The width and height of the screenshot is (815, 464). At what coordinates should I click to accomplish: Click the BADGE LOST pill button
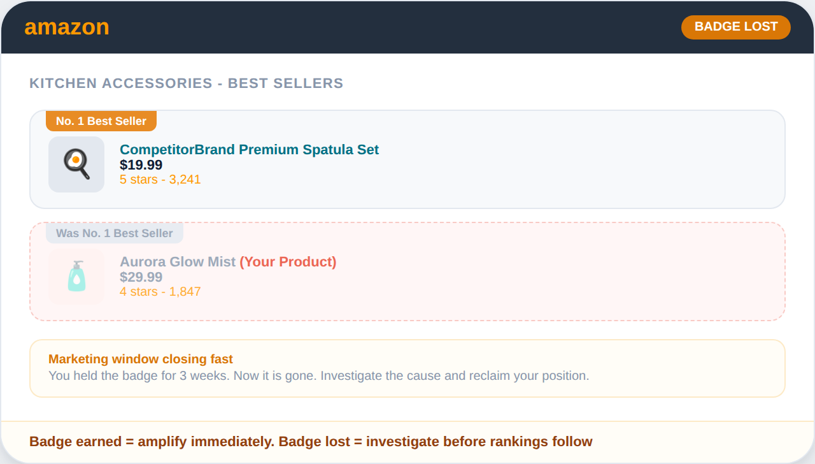[735, 27]
